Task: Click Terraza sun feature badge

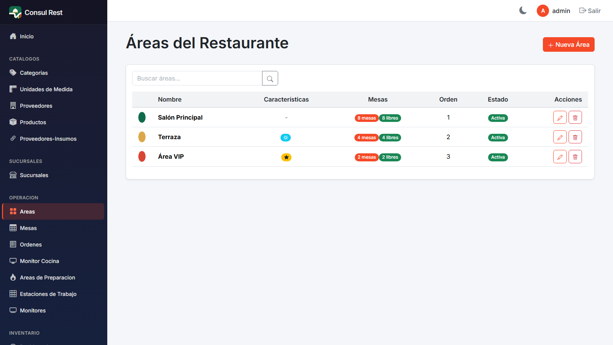Action: [286, 138]
